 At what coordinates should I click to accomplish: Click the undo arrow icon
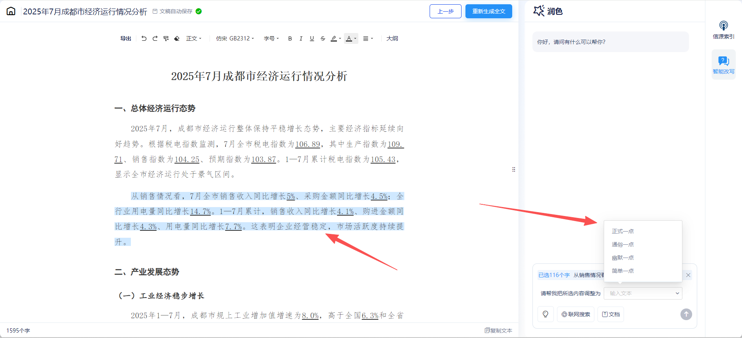(144, 38)
